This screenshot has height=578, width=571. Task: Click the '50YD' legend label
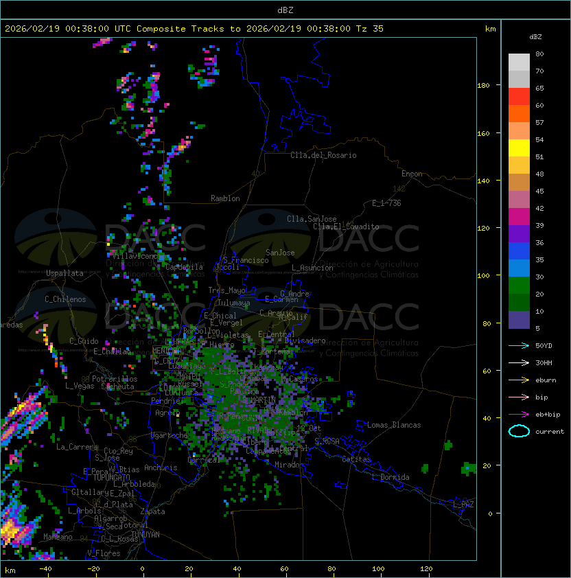click(x=544, y=346)
